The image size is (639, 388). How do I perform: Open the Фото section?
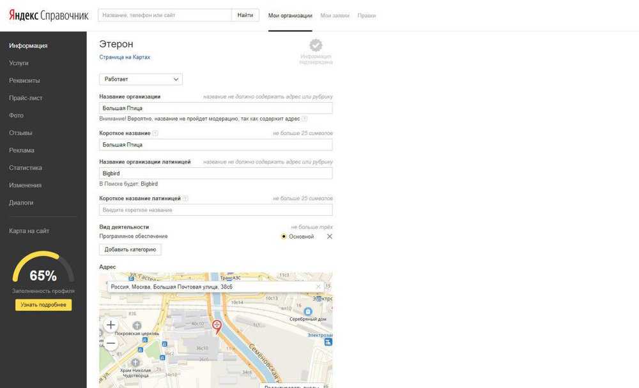17,116
